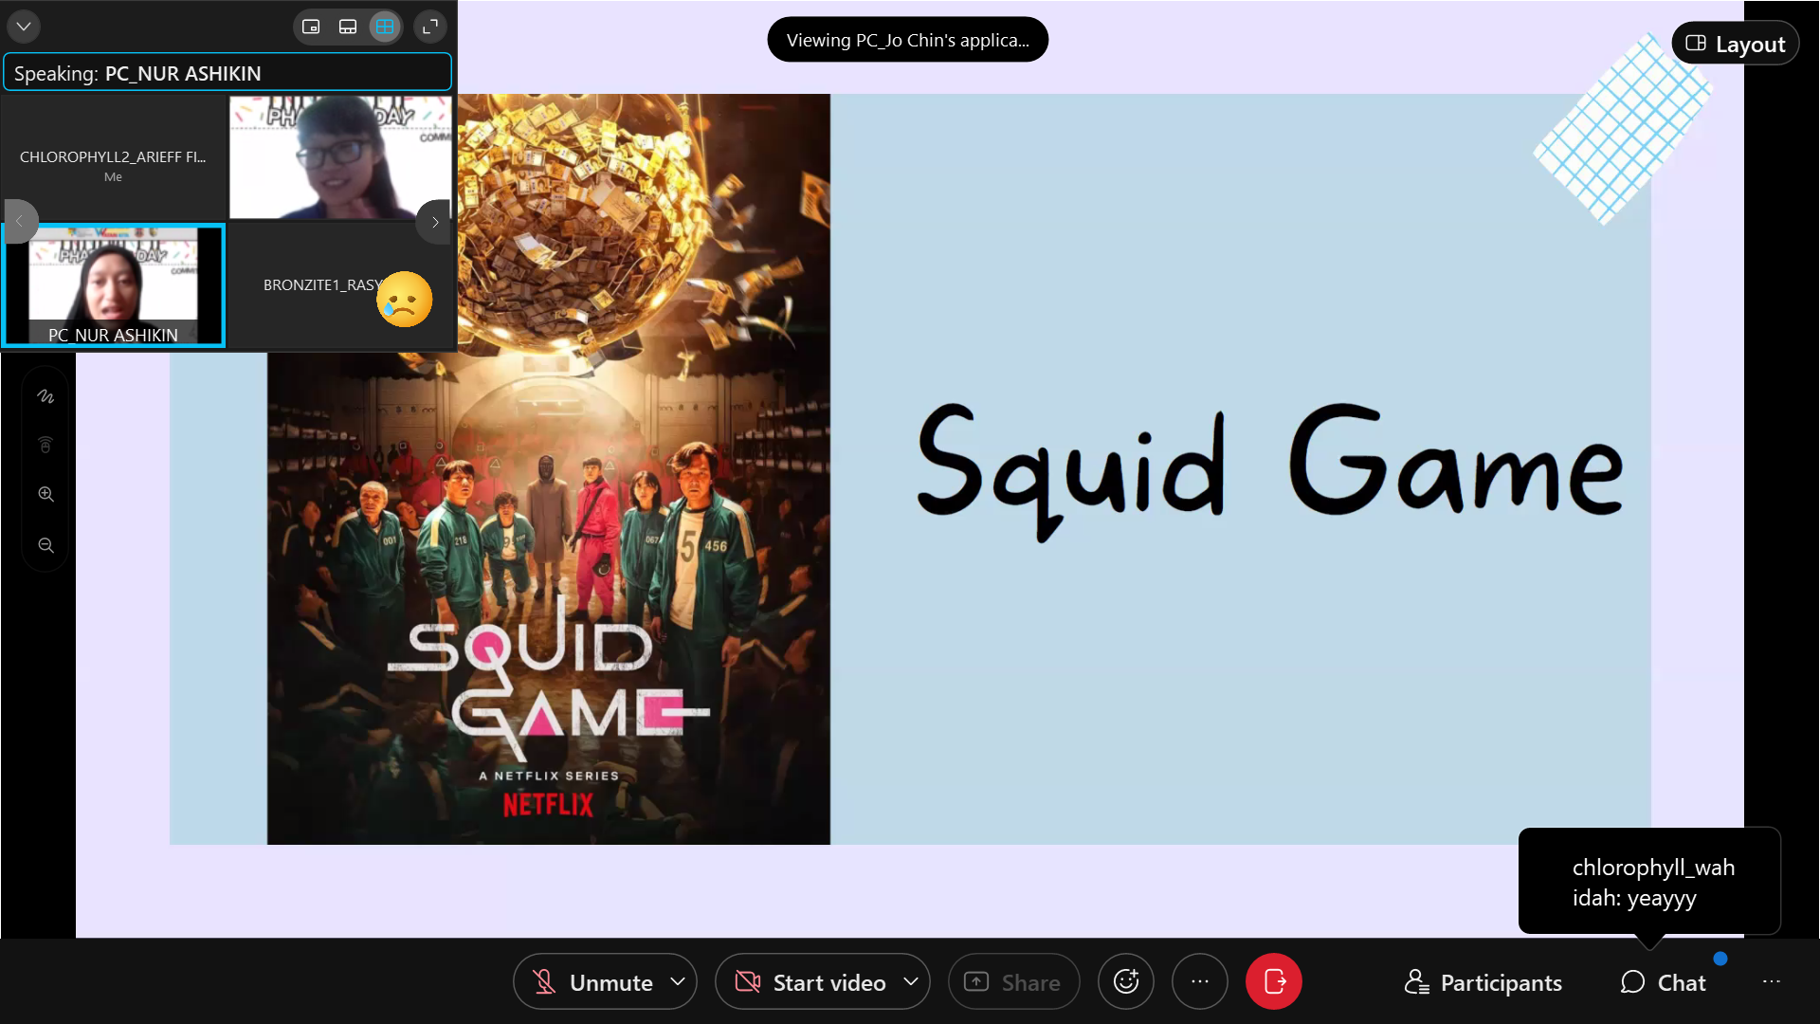This screenshot has width=1820, height=1024.
Task: Open the Participants panel
Action: click(1483, 982)
